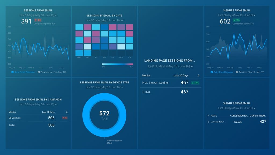The width and height of the screenshot is (275, 155).
Task: Click the red 1% decrease badge beside 391
Action: tap(38, 20)
